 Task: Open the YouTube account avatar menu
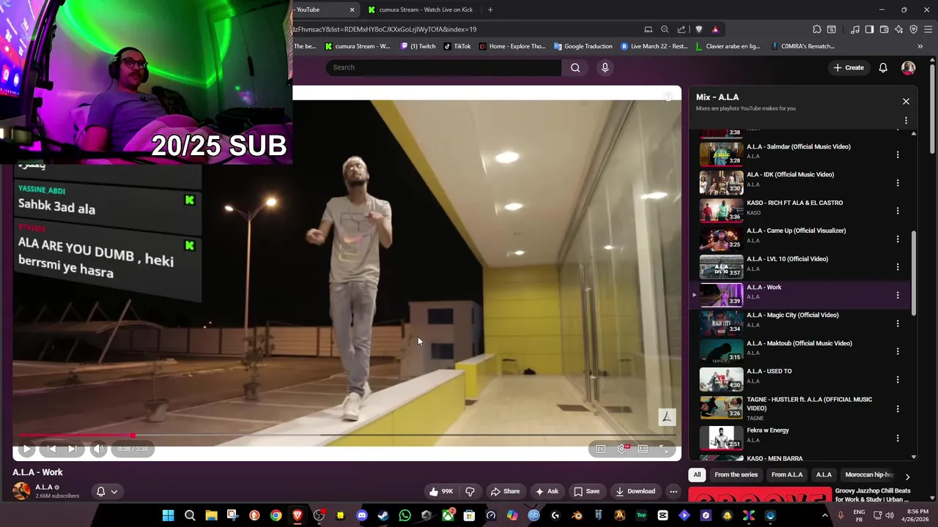pyautogui.click(x=909, y=67)
